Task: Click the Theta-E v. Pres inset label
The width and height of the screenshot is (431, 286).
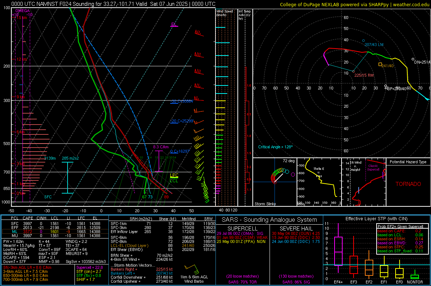Action: 319,172
